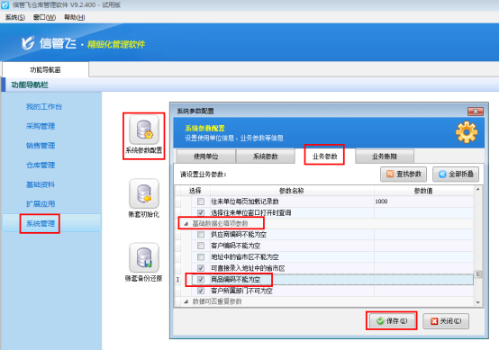Select the 可直接录入地址中的省市区 row text
Screen dimensions: 499x350
pyautogui.click(x=248, y=269)
